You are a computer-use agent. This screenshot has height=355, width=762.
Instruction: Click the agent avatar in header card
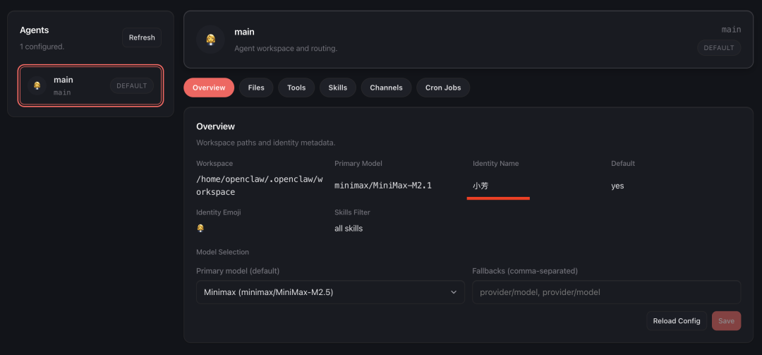(x=210, y=39)
